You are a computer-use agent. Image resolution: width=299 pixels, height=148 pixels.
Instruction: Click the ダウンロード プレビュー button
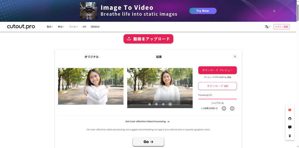pyautogui.click(x=218, y=70)
